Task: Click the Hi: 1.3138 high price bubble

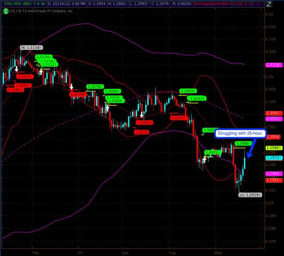Action: [31, 48]
